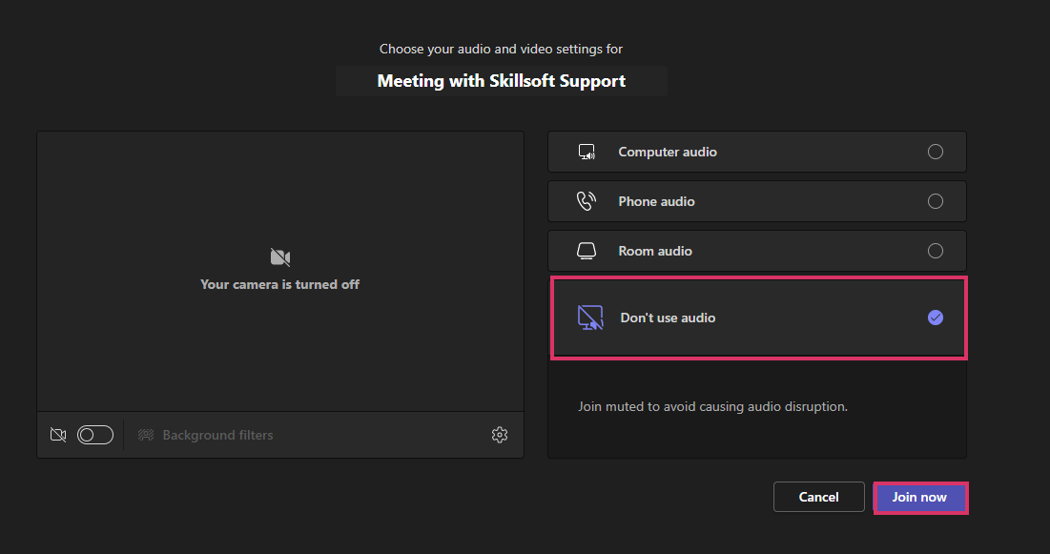Click the Room audio speaker icon
The image size is (1050, 554).
pyautogui.click(x=586, y=250)
